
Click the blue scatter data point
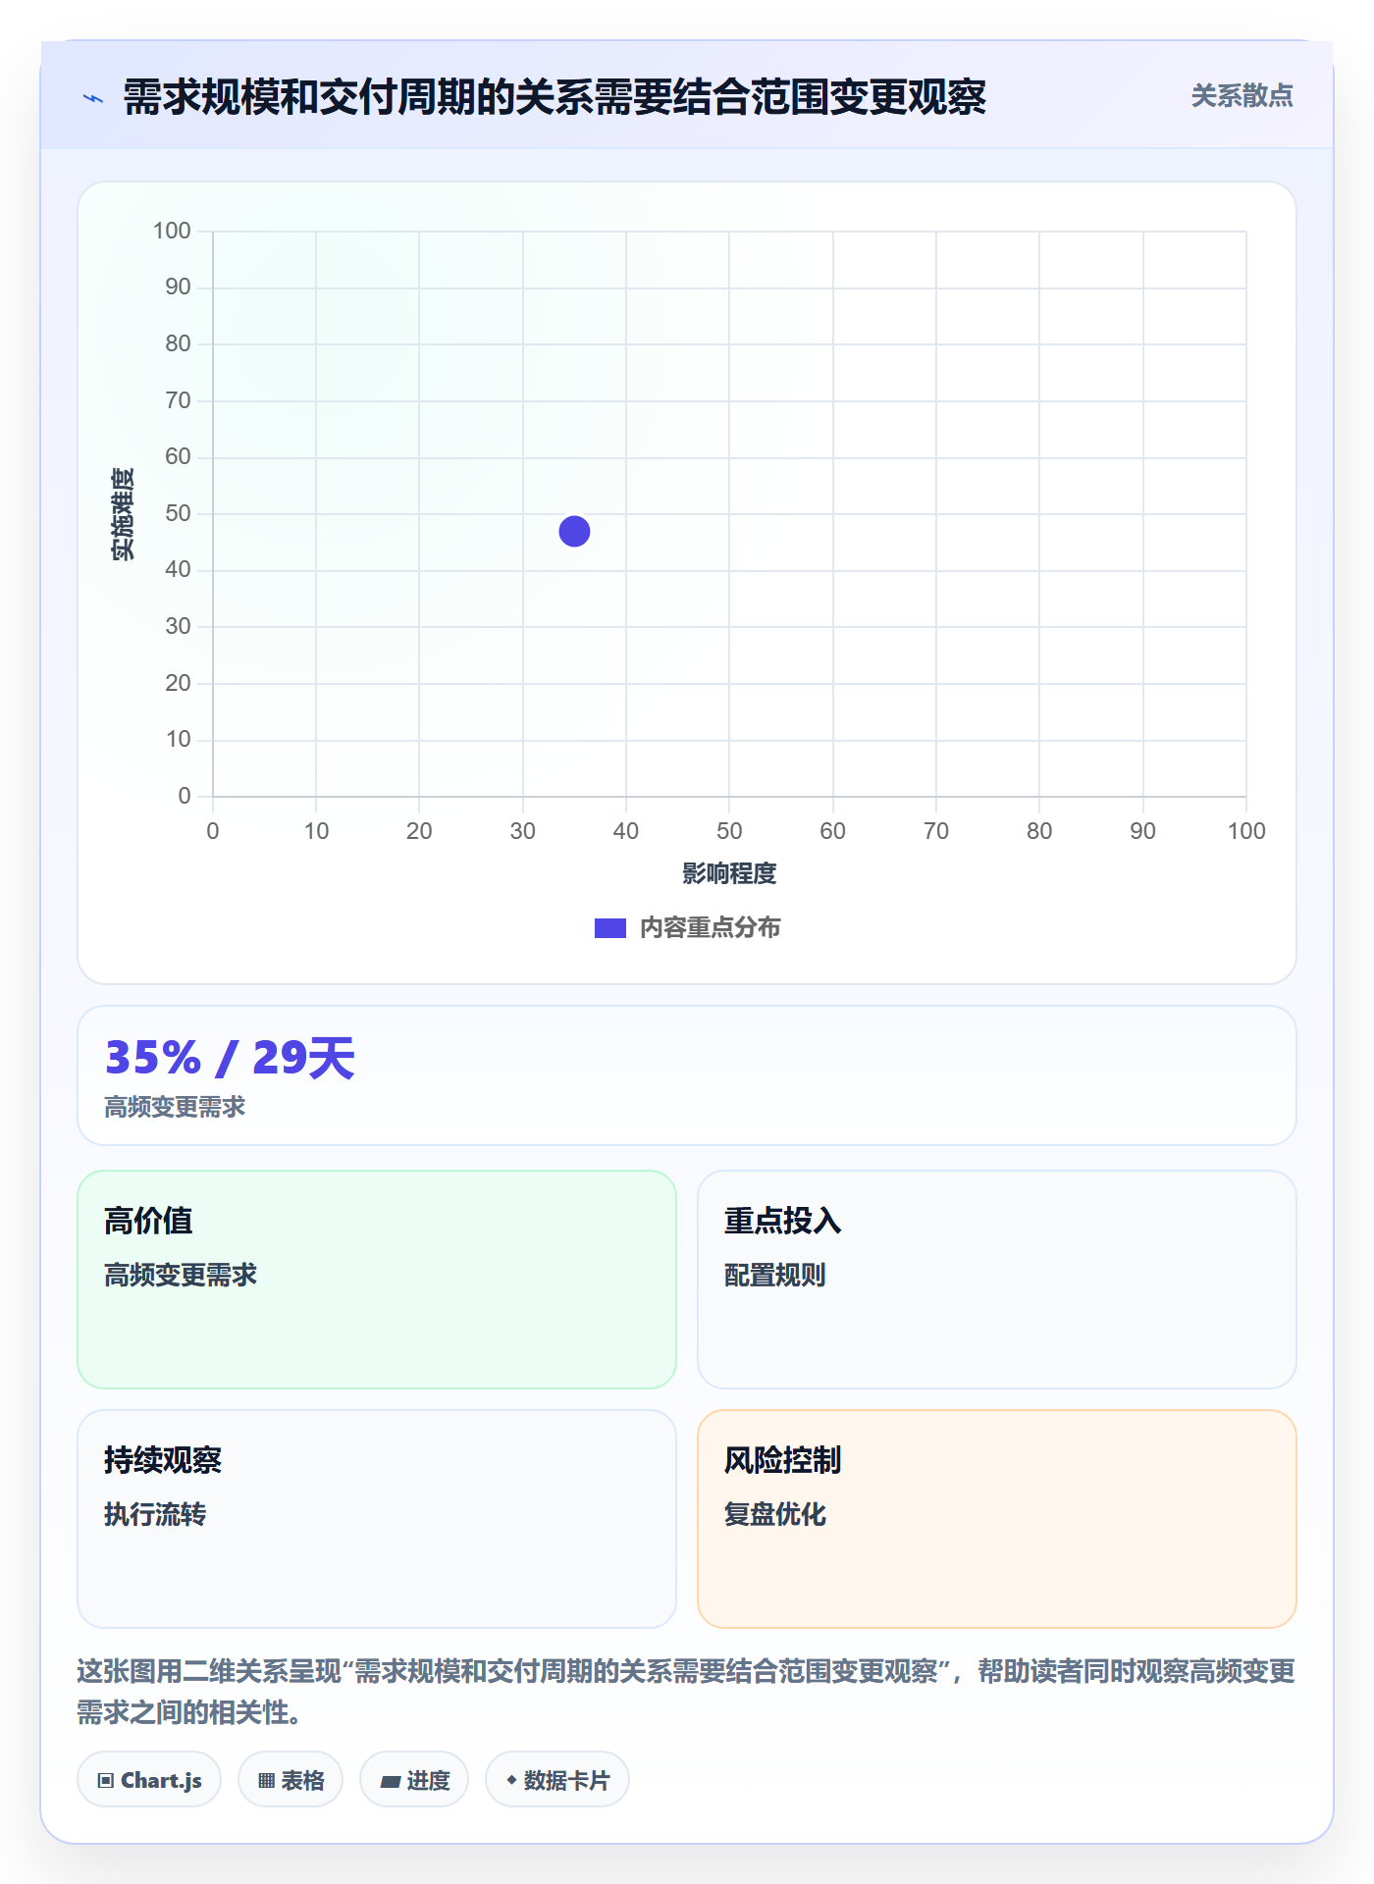tap(574, 531)
